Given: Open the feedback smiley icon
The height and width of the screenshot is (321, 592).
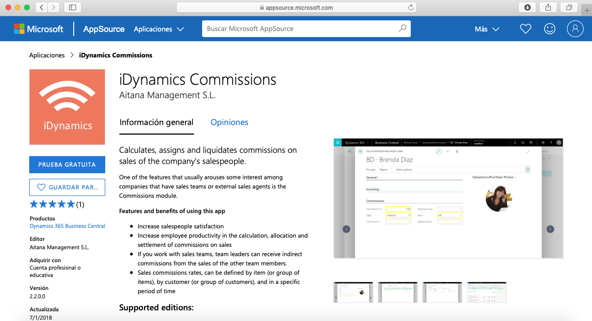Looking at the screenshot, I should coord(550,29).
